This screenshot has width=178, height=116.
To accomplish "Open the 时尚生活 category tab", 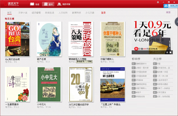I will tap(50, 12).
